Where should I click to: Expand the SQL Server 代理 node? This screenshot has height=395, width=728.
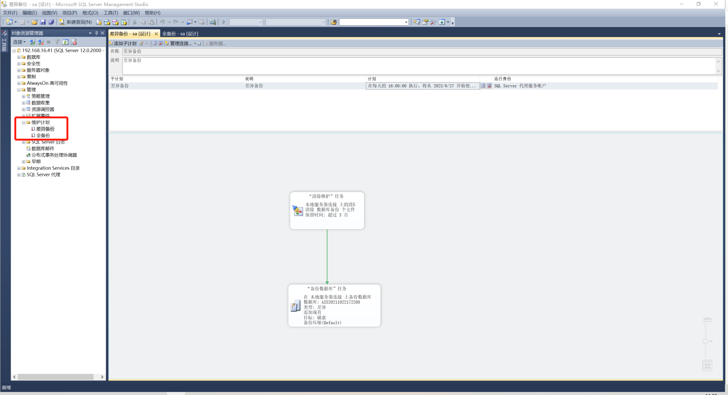coord(19,175)
